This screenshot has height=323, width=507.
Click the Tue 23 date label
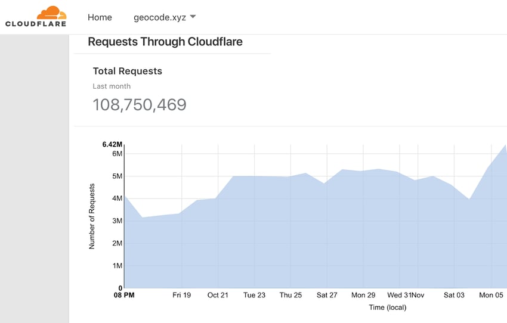[x=254, y=295]
